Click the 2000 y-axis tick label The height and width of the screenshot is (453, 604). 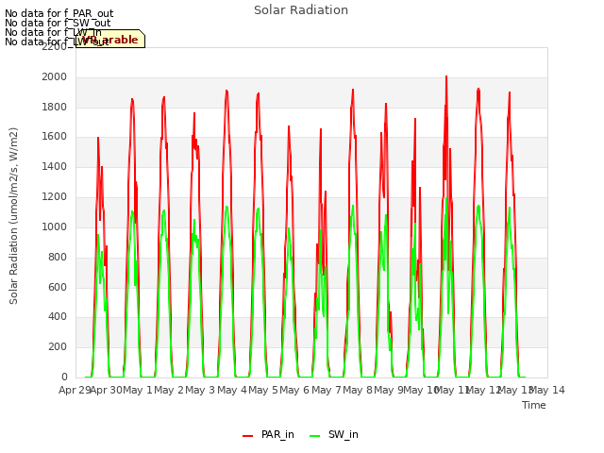pos(55,77)
